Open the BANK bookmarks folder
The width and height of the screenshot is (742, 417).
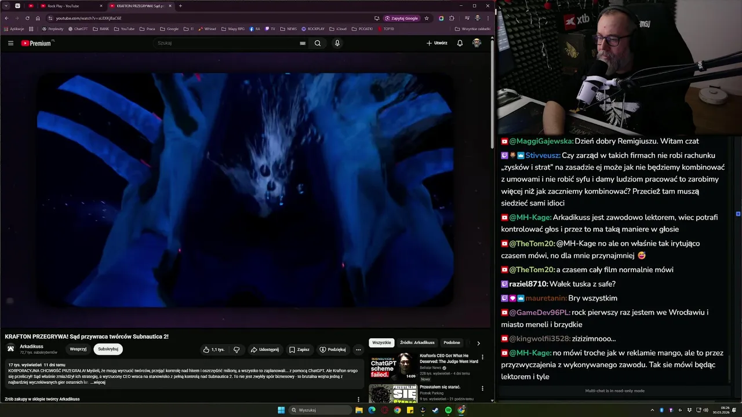[x=101, y=28]
